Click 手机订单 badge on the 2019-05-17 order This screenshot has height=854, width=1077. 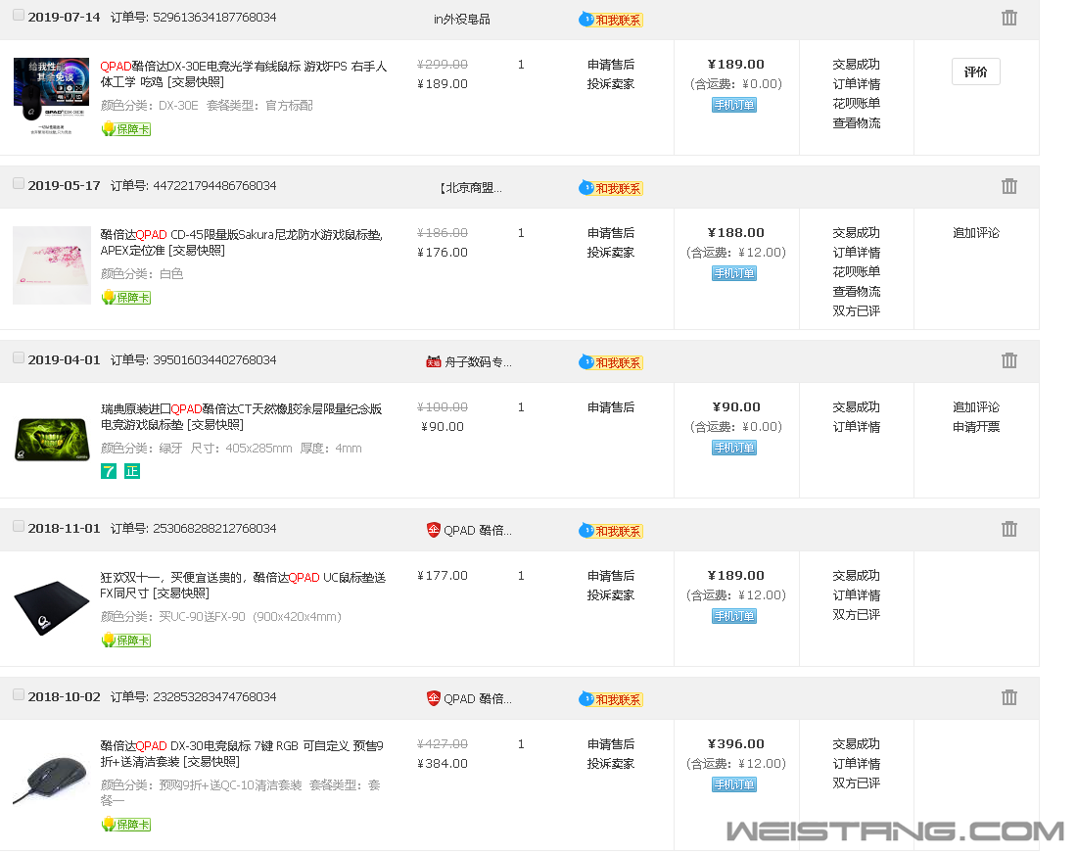734,273
